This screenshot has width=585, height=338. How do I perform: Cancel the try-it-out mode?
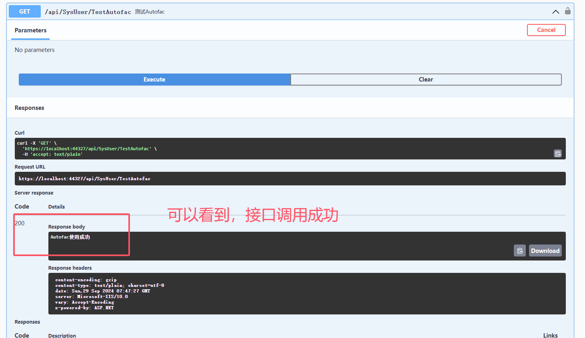546,30
